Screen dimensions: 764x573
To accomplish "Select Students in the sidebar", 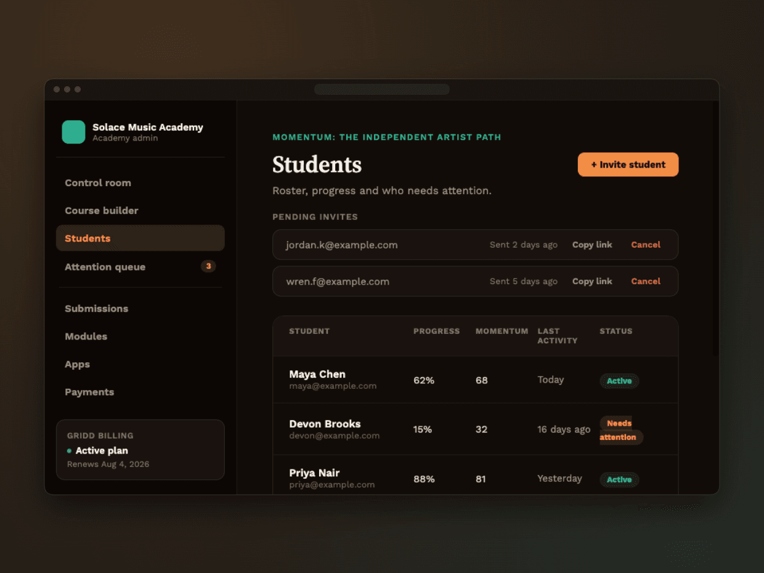I will tap(140, 238).
